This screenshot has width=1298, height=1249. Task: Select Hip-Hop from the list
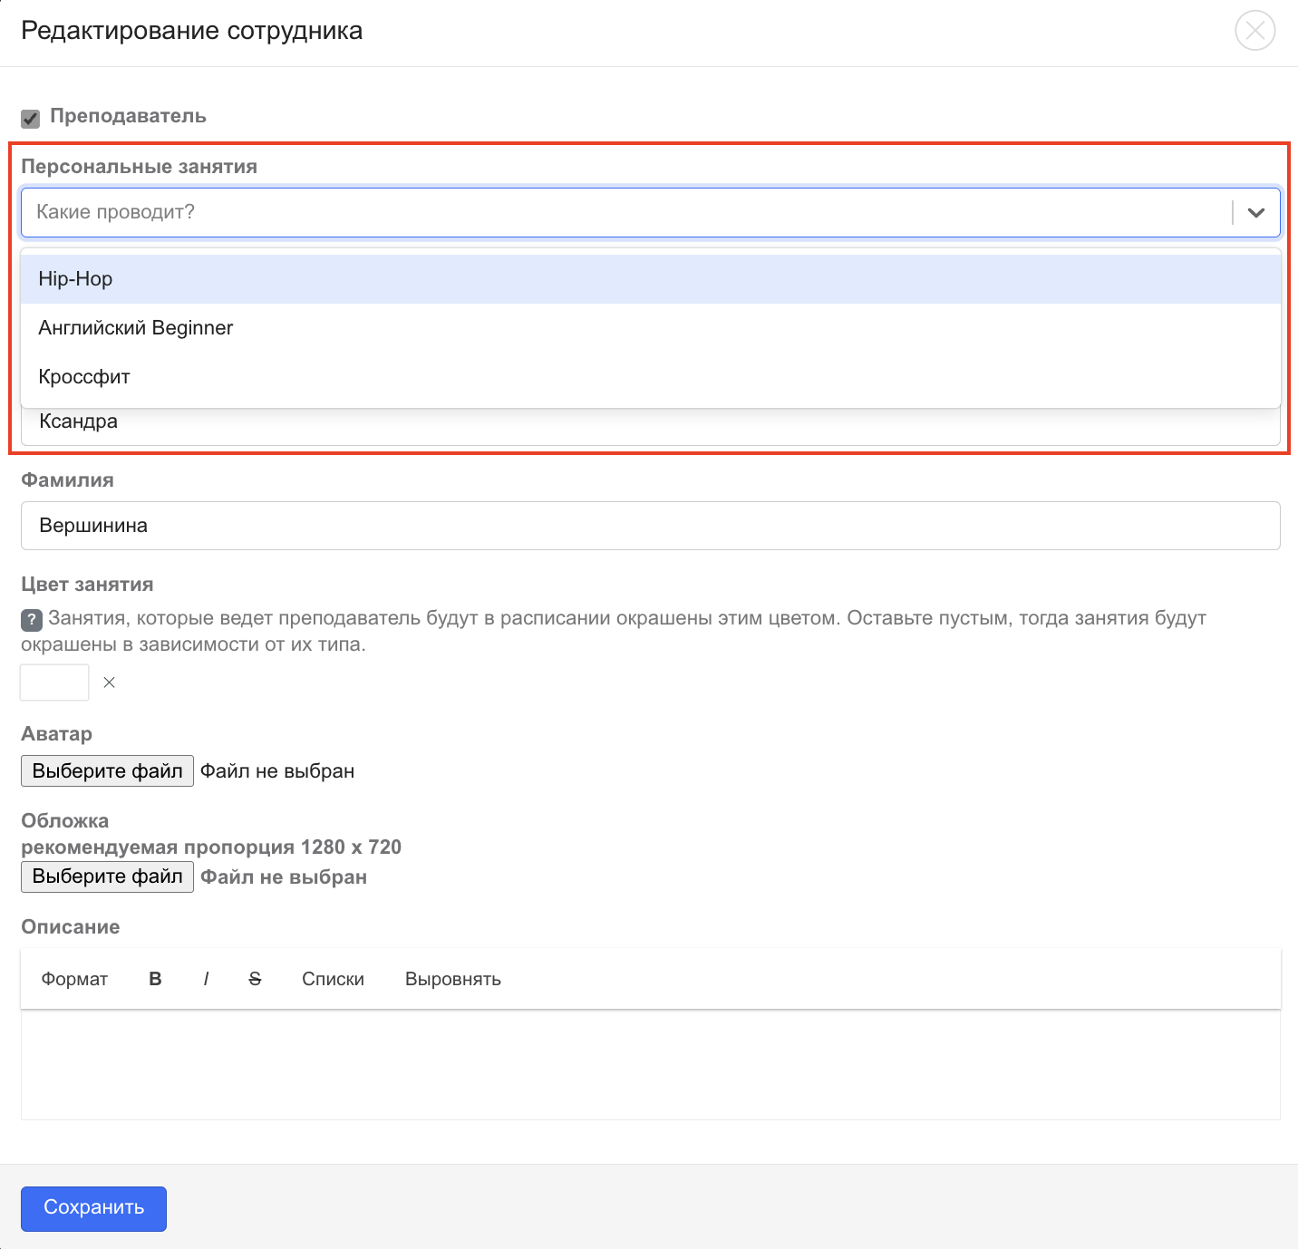pyautogui.click(x=75, y=279)
